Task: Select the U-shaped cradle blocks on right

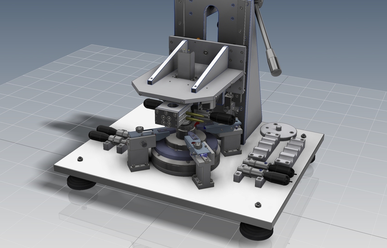Action: pos(278,149)
